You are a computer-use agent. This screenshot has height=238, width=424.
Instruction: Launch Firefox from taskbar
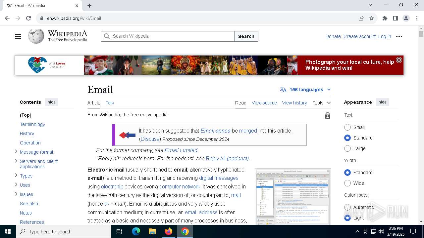click(x=169, y=231)
